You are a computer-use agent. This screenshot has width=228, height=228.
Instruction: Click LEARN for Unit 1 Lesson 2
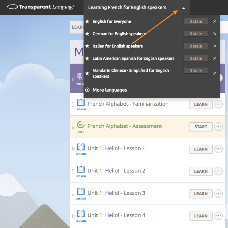tap(201, 171)
